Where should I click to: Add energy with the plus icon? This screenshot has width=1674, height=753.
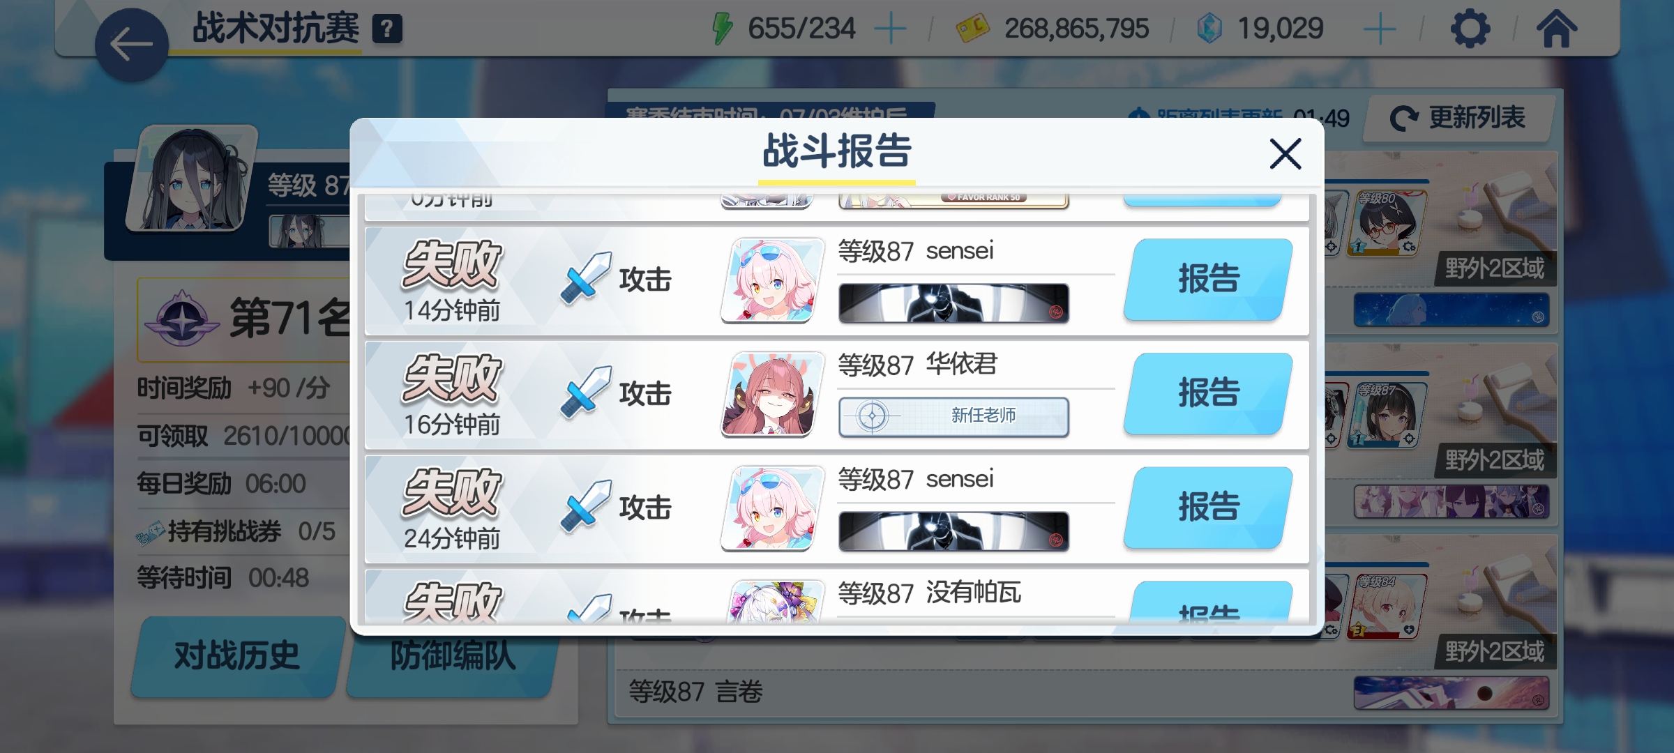pyautogui.click(x=890, y=29)
